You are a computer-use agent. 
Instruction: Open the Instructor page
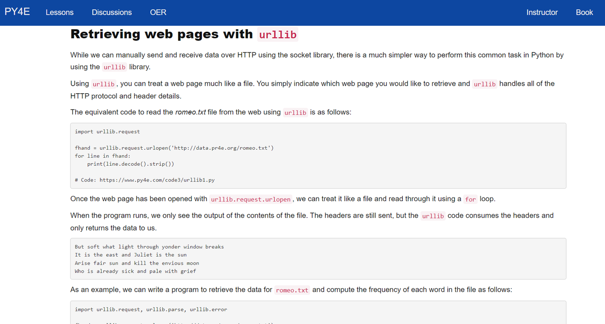click(x=542, y=12)
